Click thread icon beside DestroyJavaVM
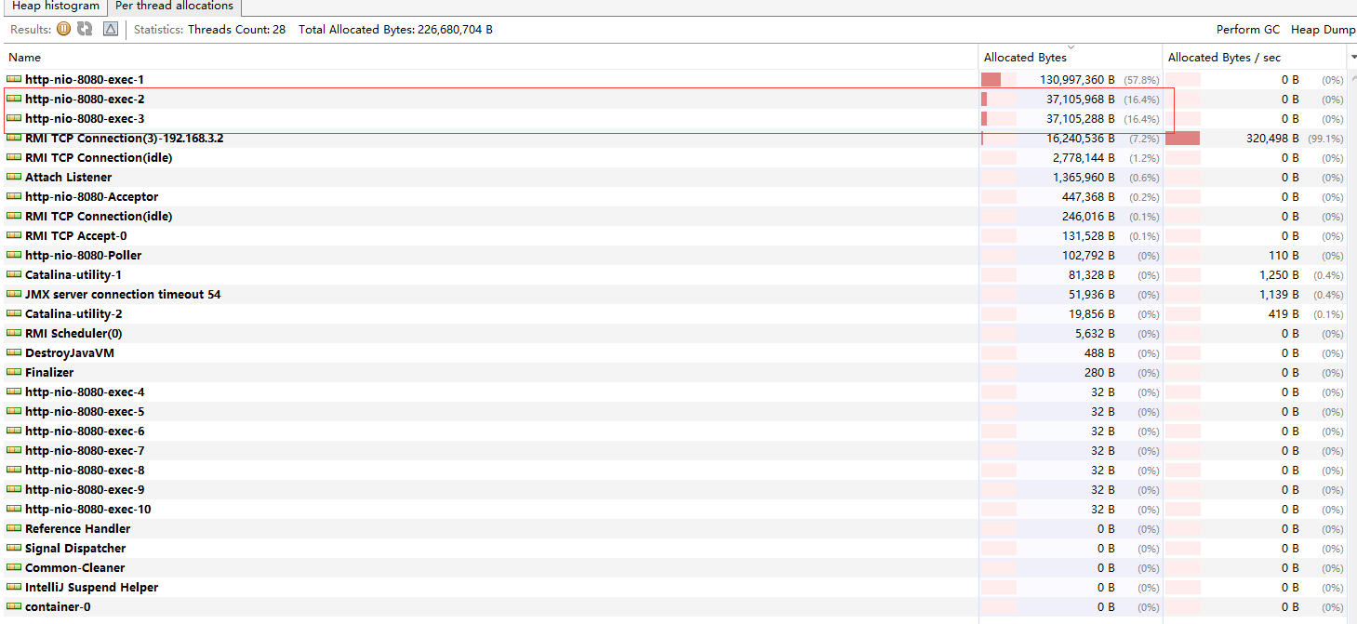The image size is (1357, 624). point(14,352)
